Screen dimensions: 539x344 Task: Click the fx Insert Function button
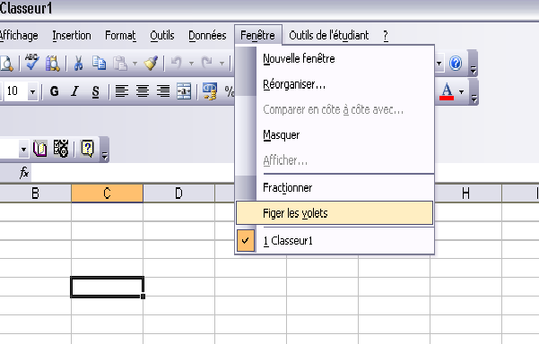[24, 172]
